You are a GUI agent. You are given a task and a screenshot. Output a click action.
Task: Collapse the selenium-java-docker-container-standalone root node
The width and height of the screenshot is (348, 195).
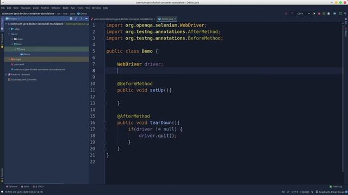tap(6, 24)
